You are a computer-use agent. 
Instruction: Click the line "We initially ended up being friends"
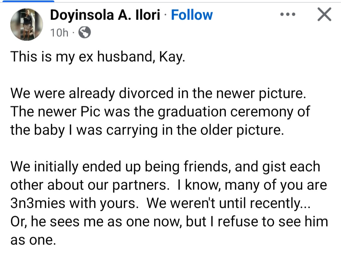click(165, 167)
